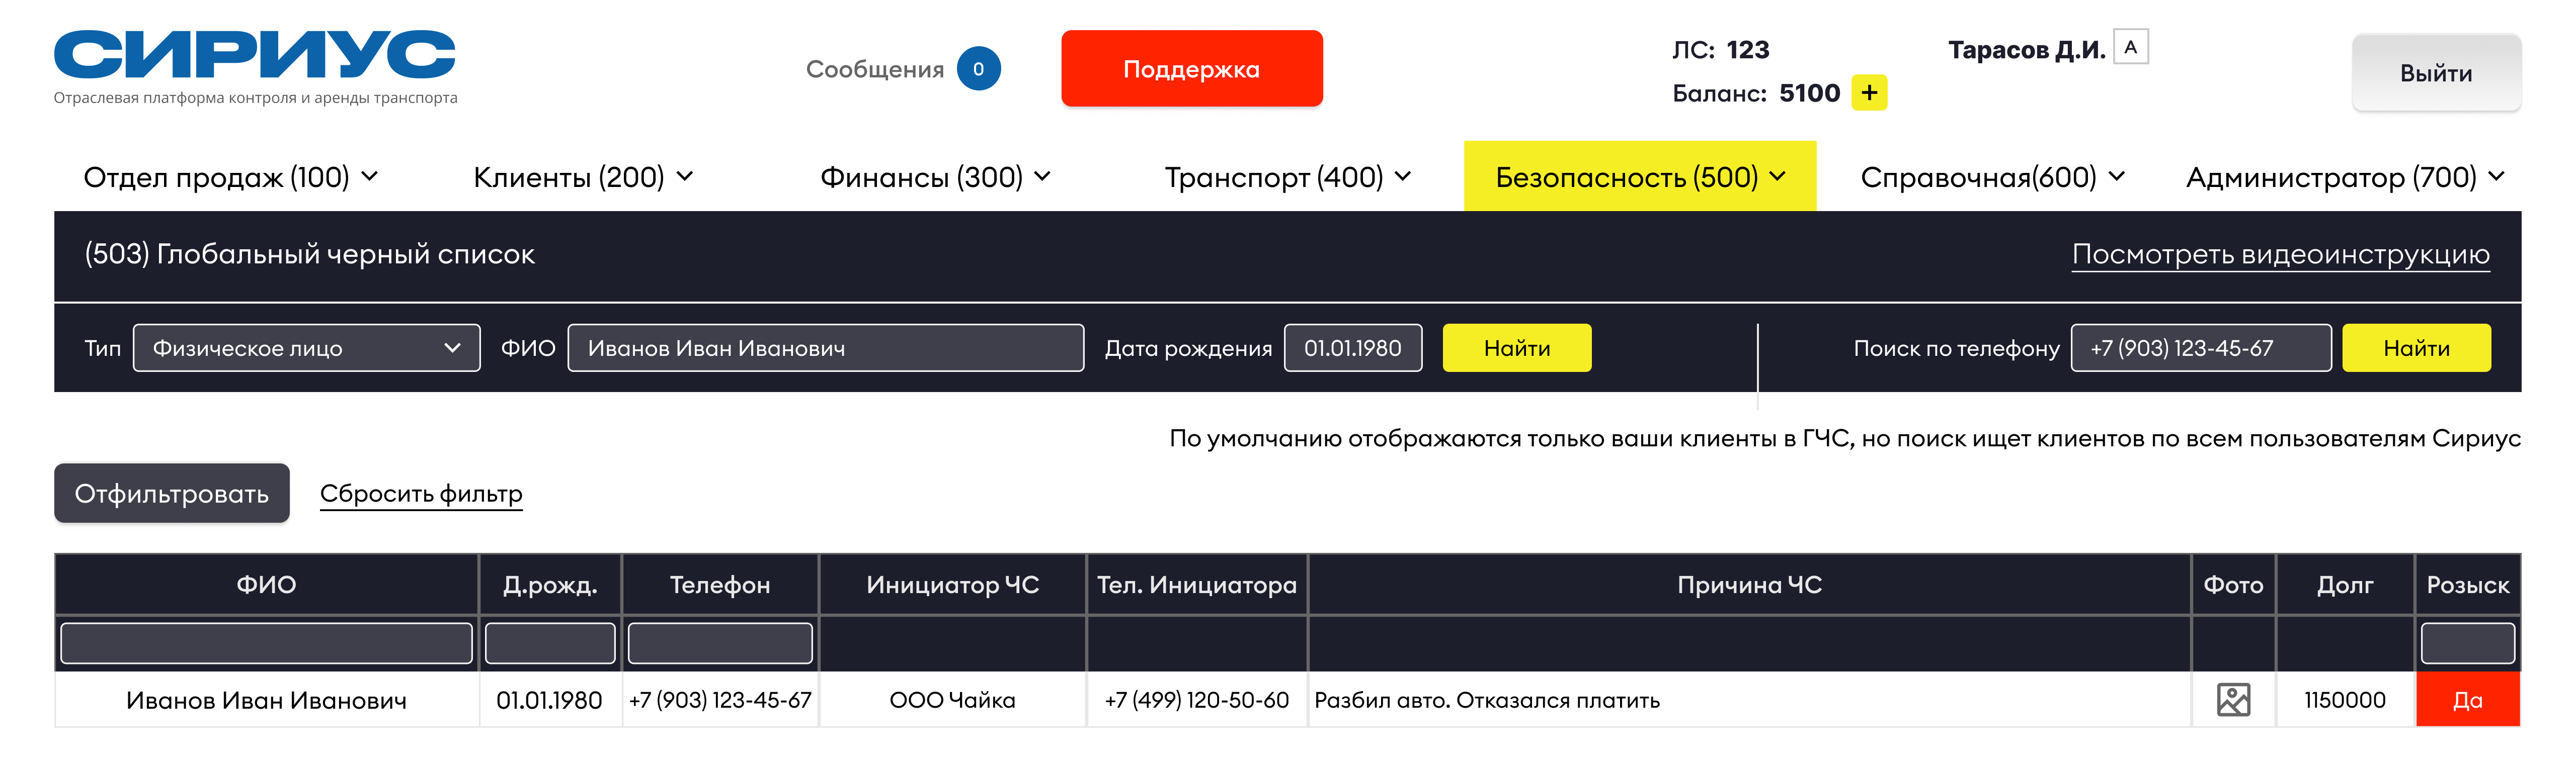The height and width of the screenshot is (768, 2576).
Task: Open the Справочная(600) menu
Action: (x=1991, y=177)
